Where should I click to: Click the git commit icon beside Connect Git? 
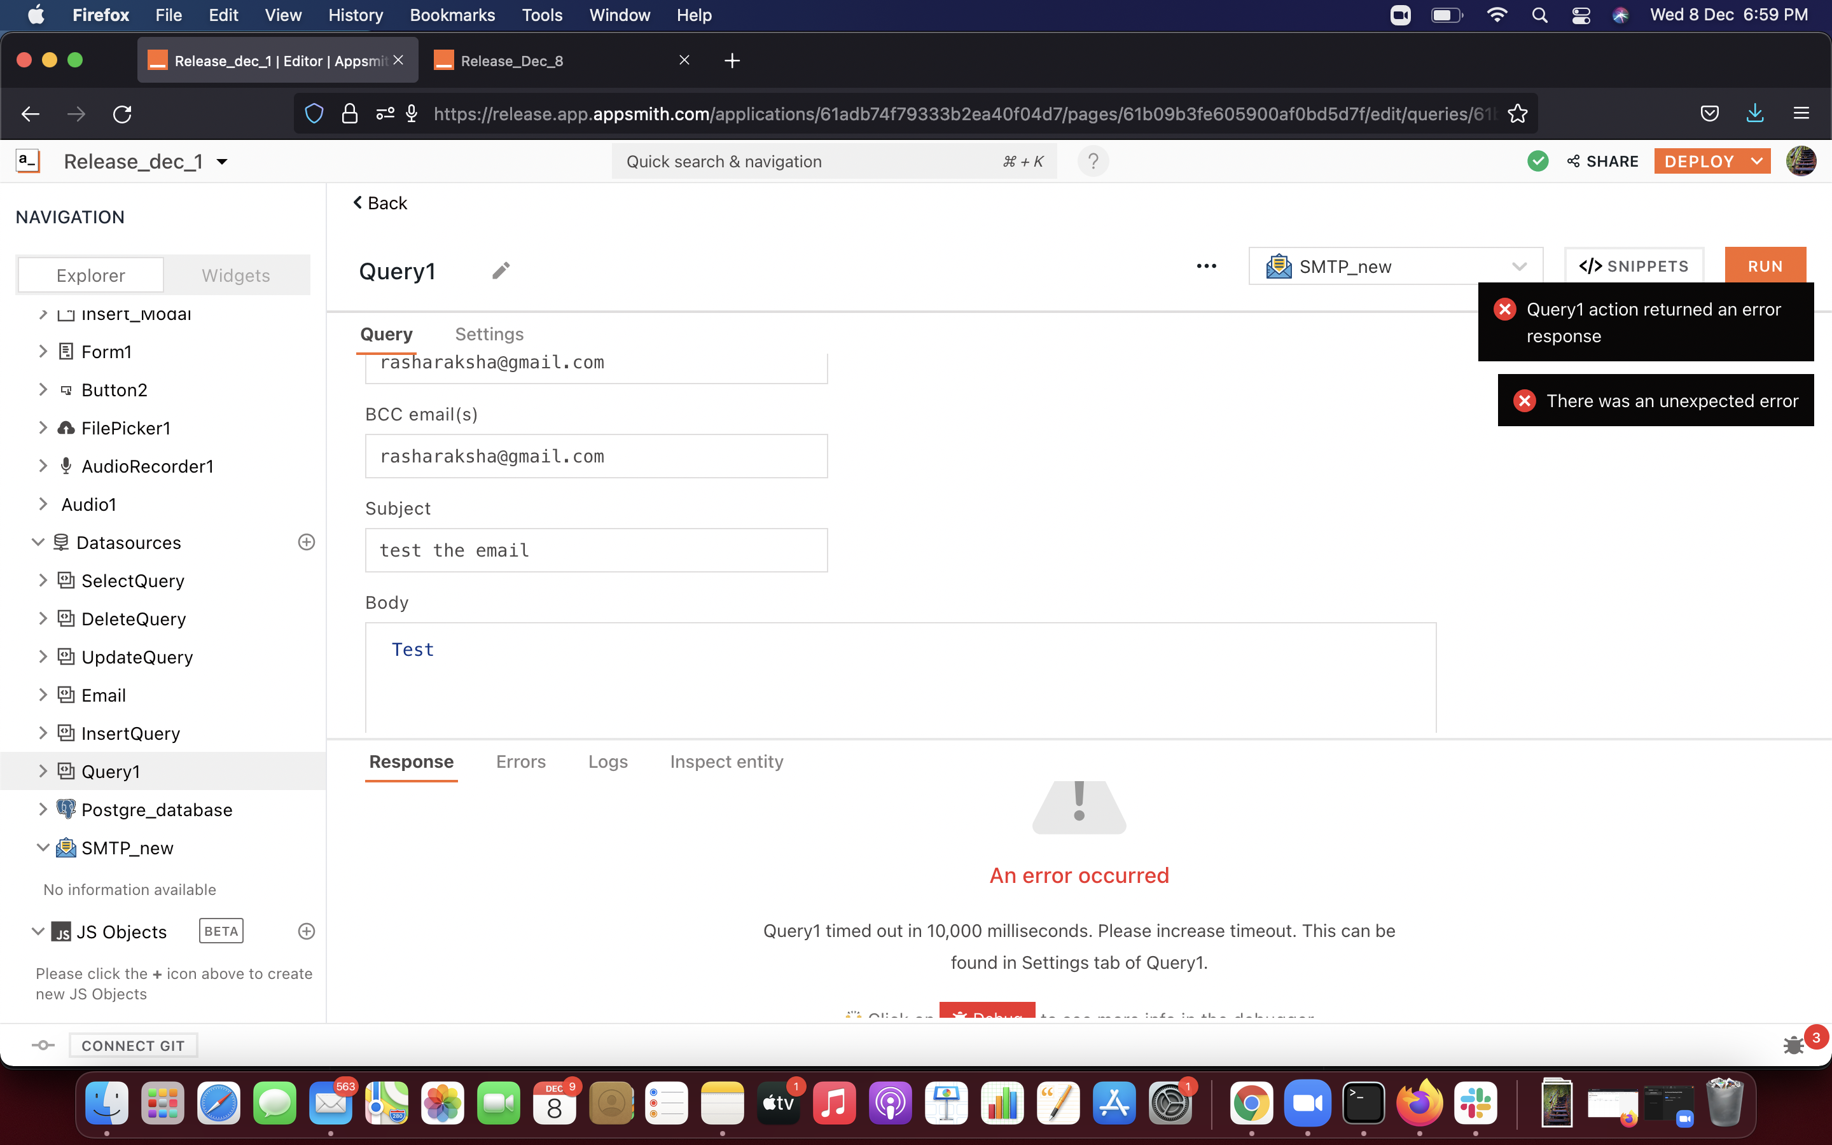click(43, 1046)
